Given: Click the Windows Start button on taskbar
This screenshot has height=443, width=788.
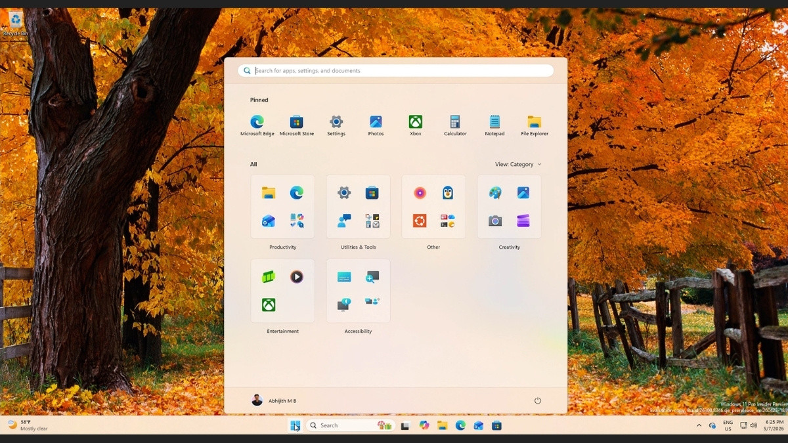Looking at the screenshot, I should pyautogui.click(x=295, y=425).
